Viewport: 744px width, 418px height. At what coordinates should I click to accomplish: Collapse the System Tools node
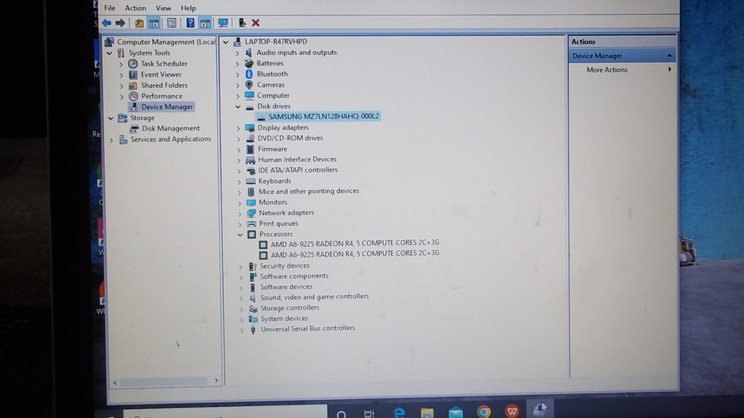[109, 53]
